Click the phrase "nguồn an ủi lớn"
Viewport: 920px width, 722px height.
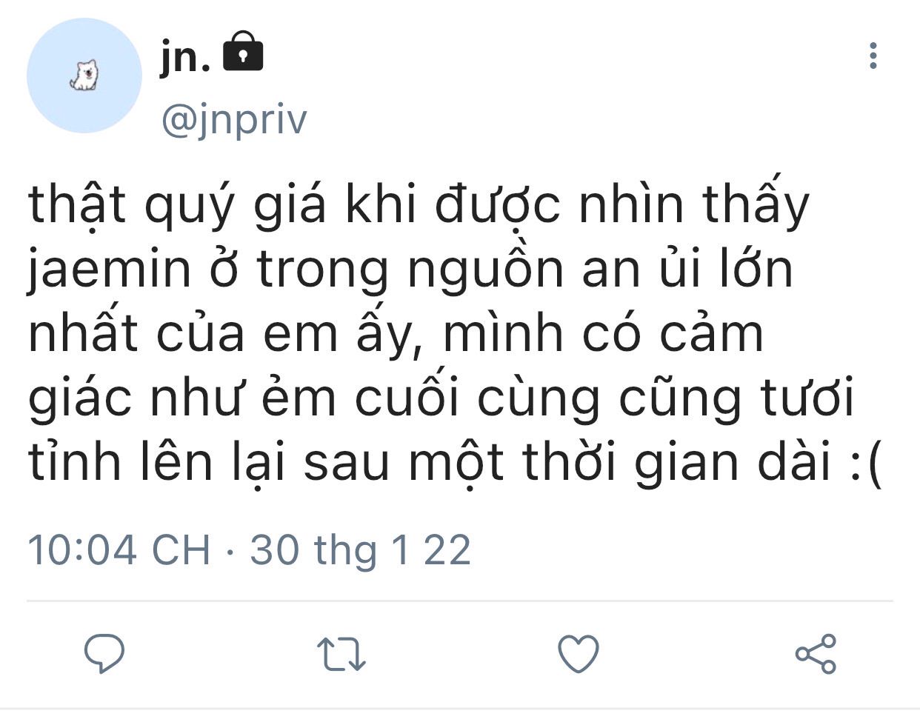[601, 268]
